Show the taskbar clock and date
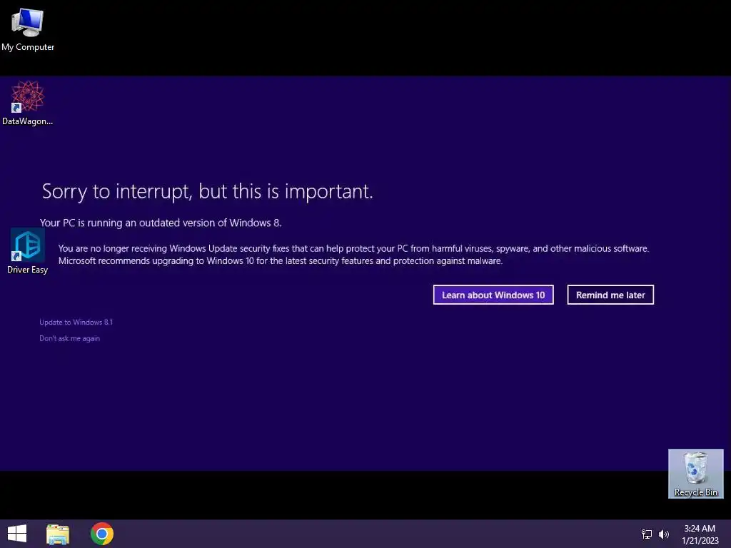Image resolution: width=731 pixels, height=548 pixels. (700, 534)
